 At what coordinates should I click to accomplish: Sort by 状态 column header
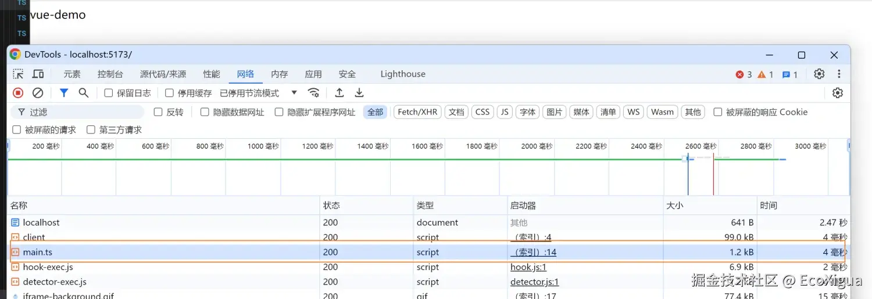[366, 206]
